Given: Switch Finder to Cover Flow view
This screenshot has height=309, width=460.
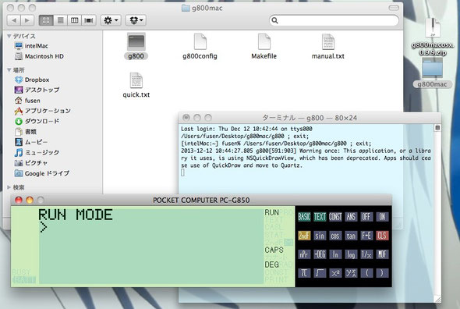Looking at the screenshot, I should tap(89, 20).
